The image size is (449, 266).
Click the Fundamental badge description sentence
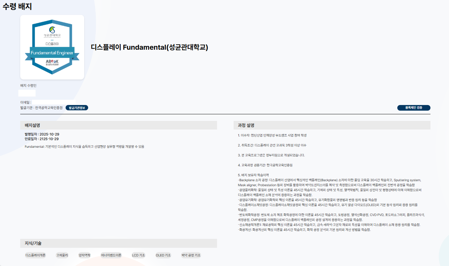[84, 146]
